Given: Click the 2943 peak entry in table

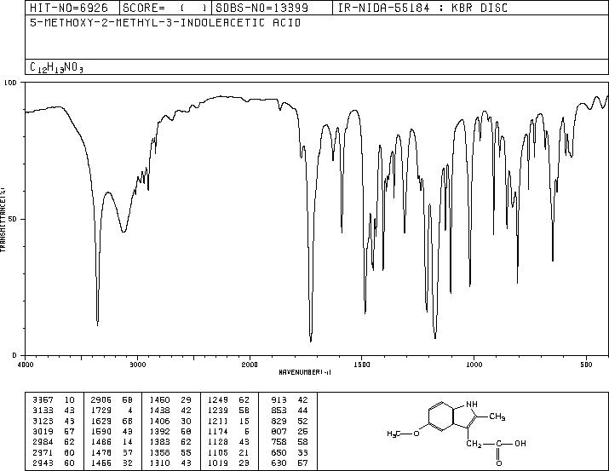Looking at the screenshot, I should [54, 462].
